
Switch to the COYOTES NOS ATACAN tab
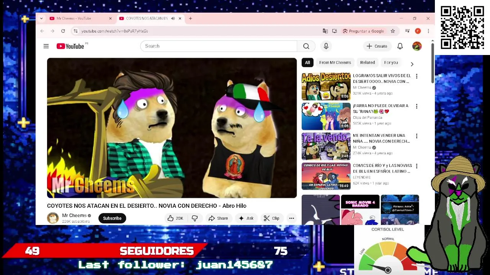pyautogui.click(x=147, y=18)
